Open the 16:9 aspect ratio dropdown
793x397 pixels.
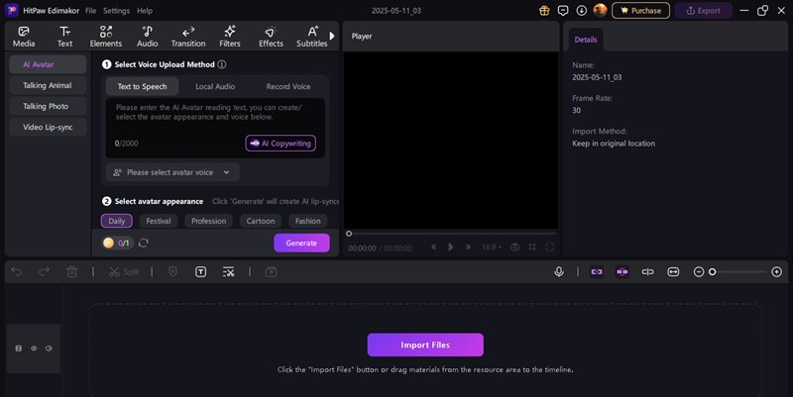492,247
